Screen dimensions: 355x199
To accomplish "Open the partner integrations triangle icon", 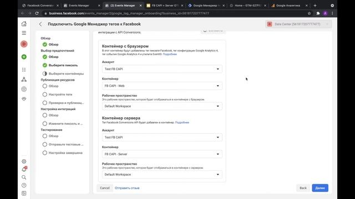I will (x=24, y=80).
